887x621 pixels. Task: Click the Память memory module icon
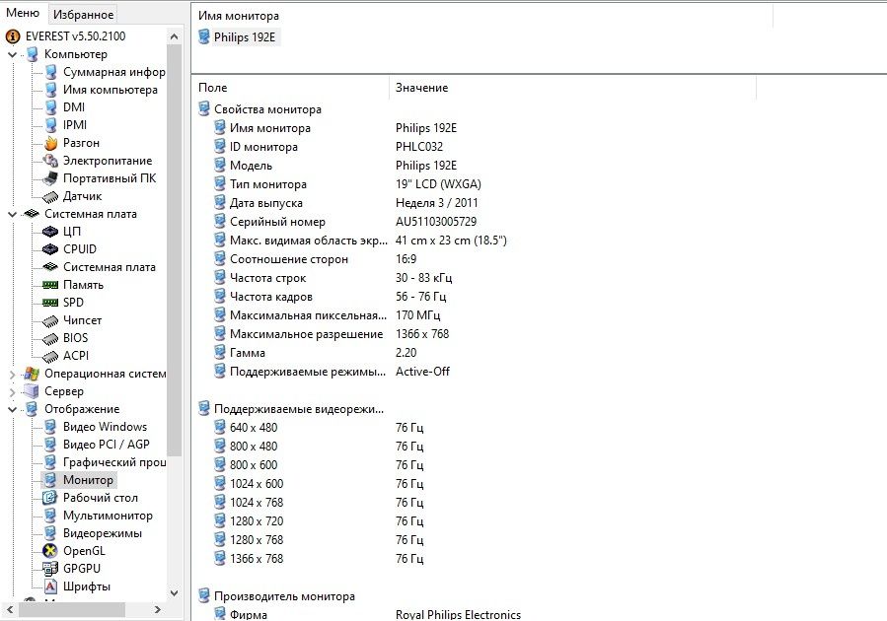point(51,285)
